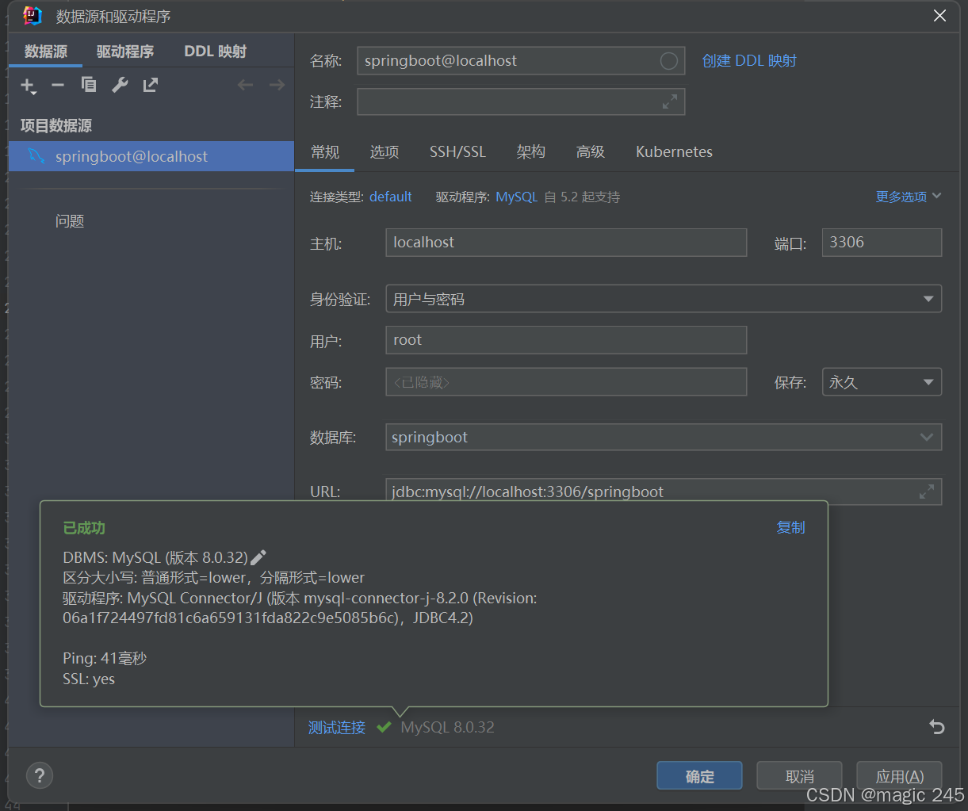The image size is (968, 811).
Task: Open 身份验证 dropdown
Action: coord(664,299)
